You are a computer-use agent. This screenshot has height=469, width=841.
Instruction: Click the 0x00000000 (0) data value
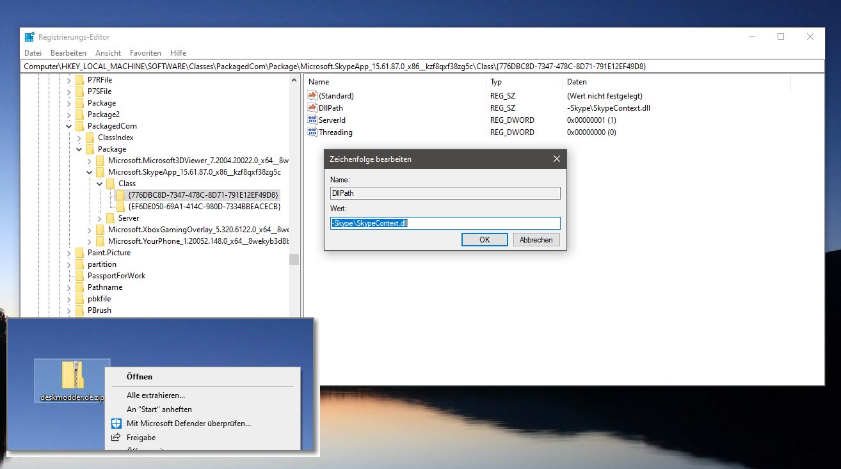591,132
